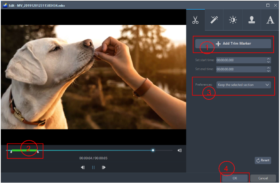Viewport: 280px width, 183px height.
Task: Open the magic wand effects tab
Action: click(214, 20)
